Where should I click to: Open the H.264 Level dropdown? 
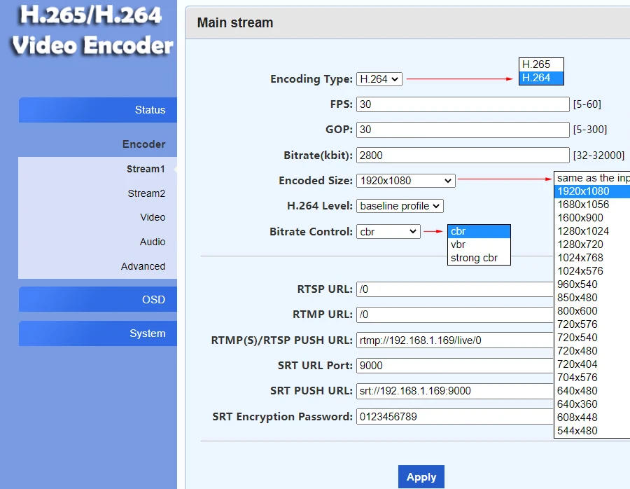click(400, 206)
